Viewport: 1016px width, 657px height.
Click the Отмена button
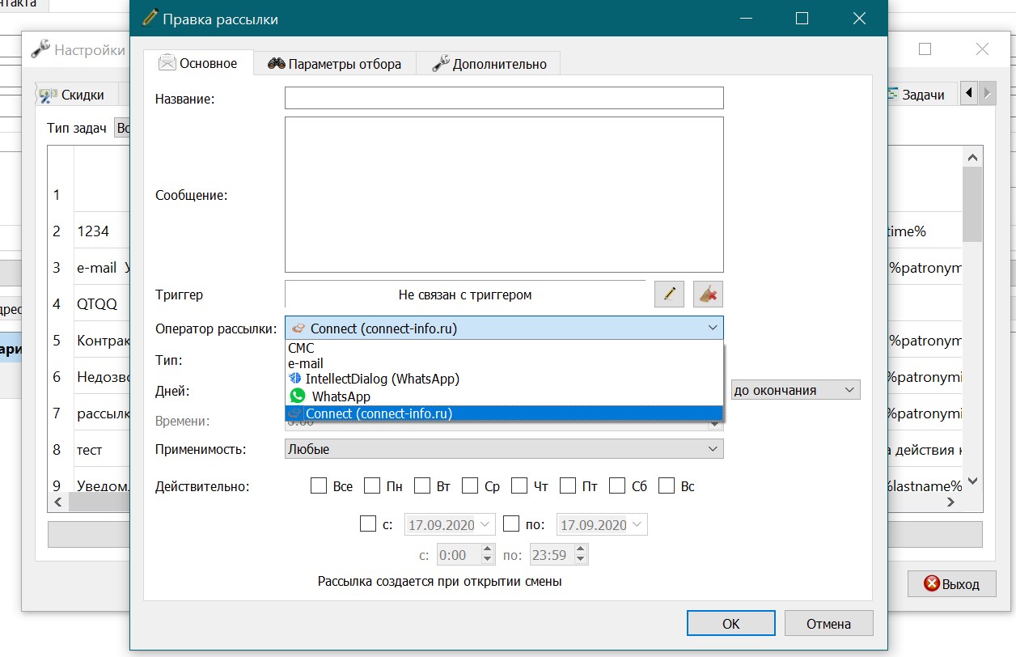pos(828,623)
